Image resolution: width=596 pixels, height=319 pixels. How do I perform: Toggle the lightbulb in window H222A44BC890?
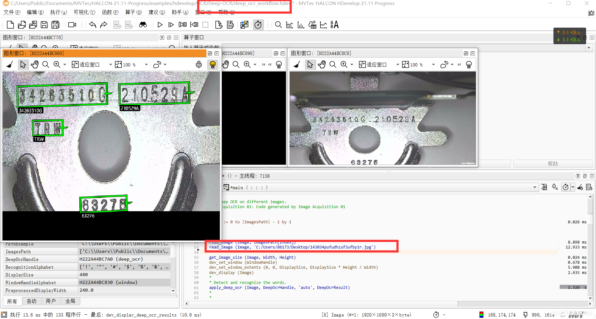click(x=279, y=65)
